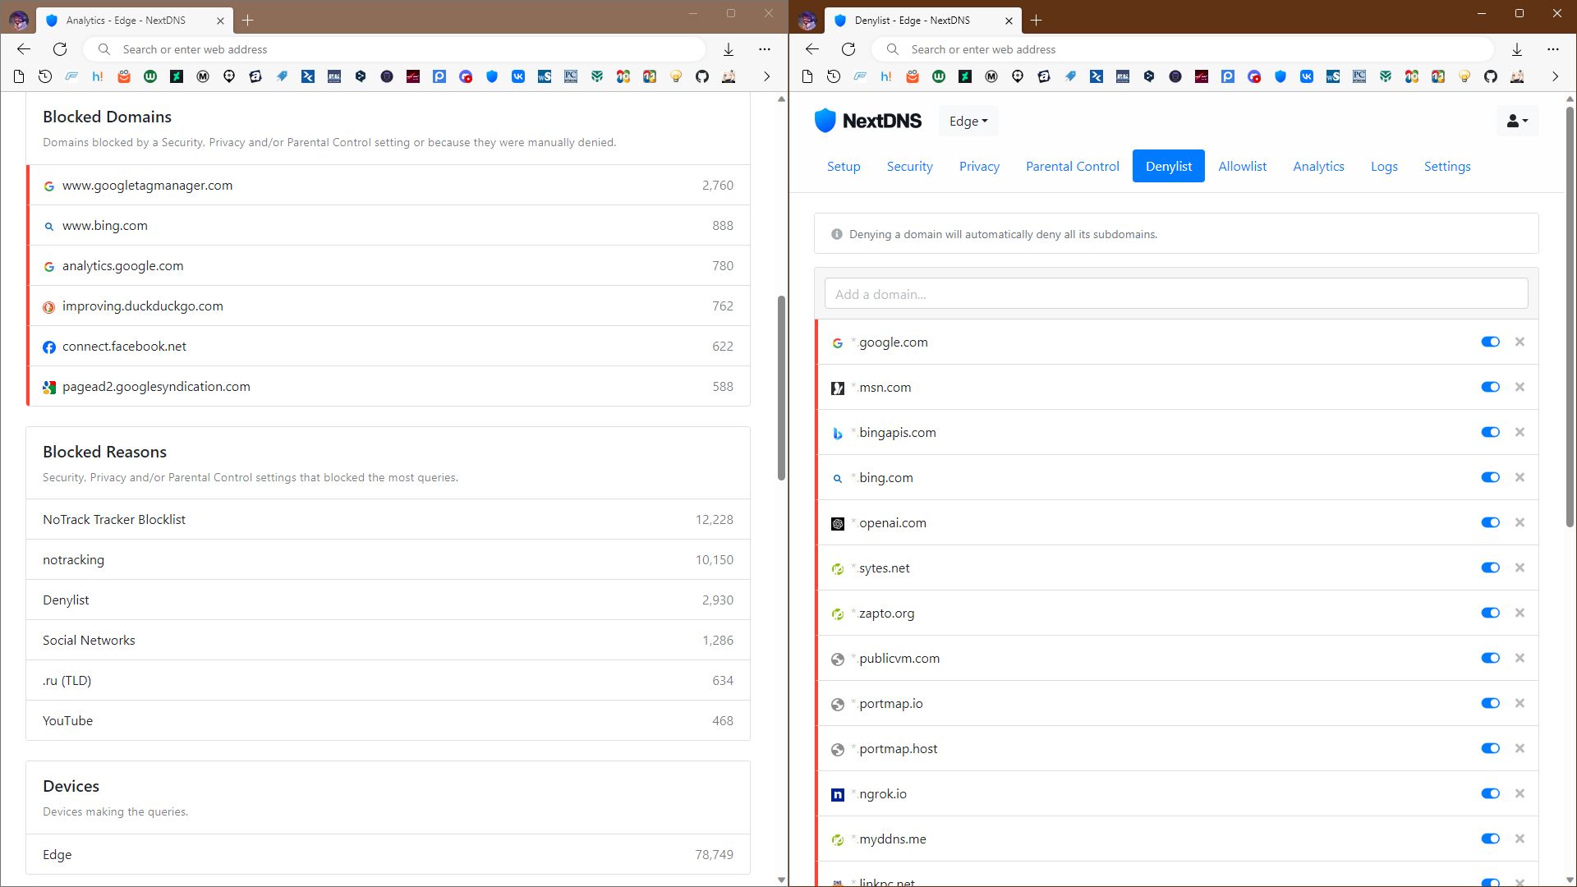This screenshot has height=887, width=1577.
Task: Open downloads in the left browser window
Action: pos(729,49)
